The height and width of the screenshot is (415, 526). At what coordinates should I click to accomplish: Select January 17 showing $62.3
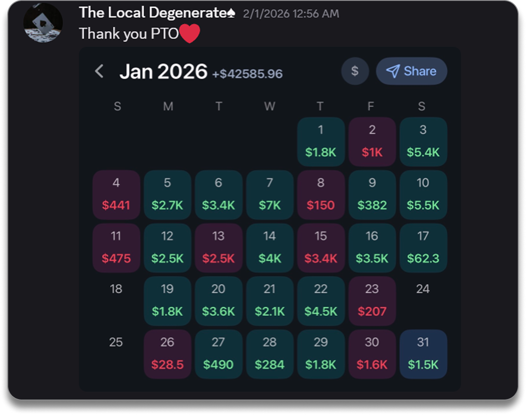tap(423, 248)
